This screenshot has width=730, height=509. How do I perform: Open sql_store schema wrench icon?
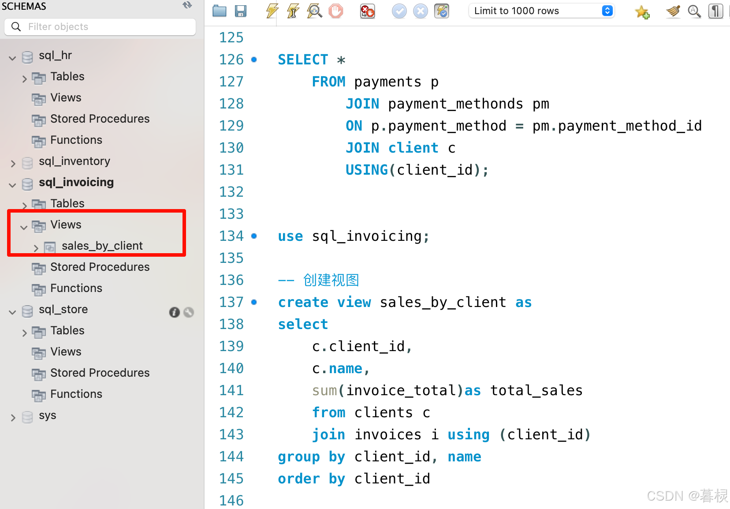(x=189, y=312)
